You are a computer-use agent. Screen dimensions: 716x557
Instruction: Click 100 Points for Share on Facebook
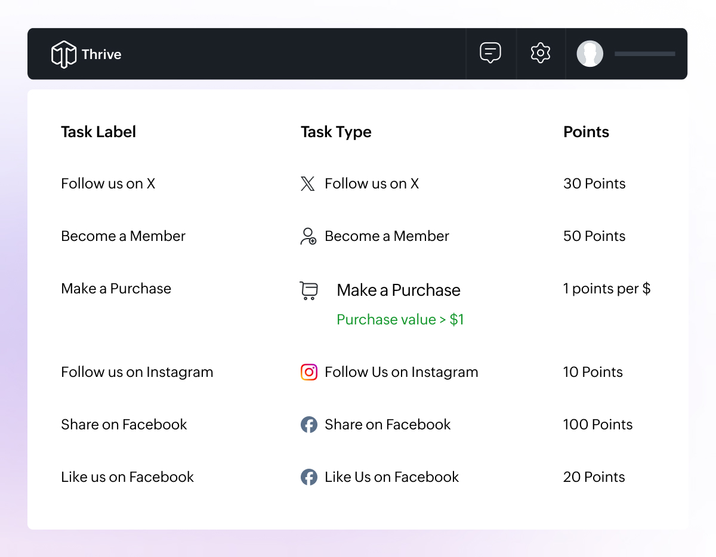(597, 425)
